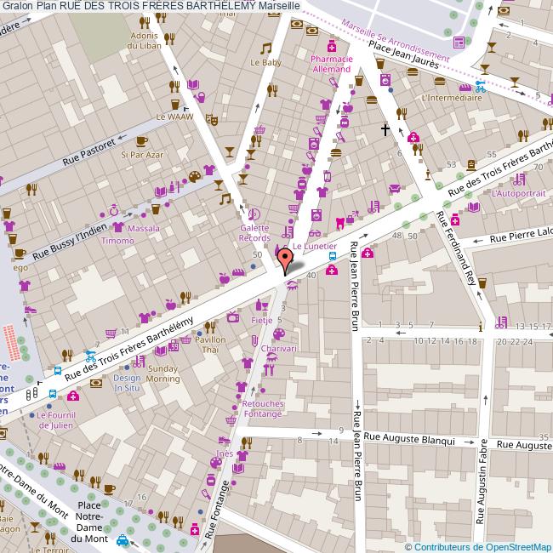Viewport: 553px width, 553px height.
Task: Open the Contributeurs de OpenStreetMap attribution link
Action: [478, 547]
